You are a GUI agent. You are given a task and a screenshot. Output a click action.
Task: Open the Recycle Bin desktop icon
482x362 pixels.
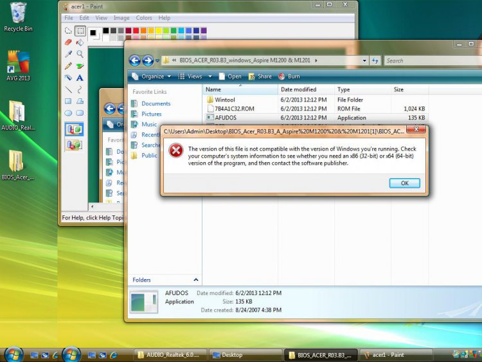[18, 17]
